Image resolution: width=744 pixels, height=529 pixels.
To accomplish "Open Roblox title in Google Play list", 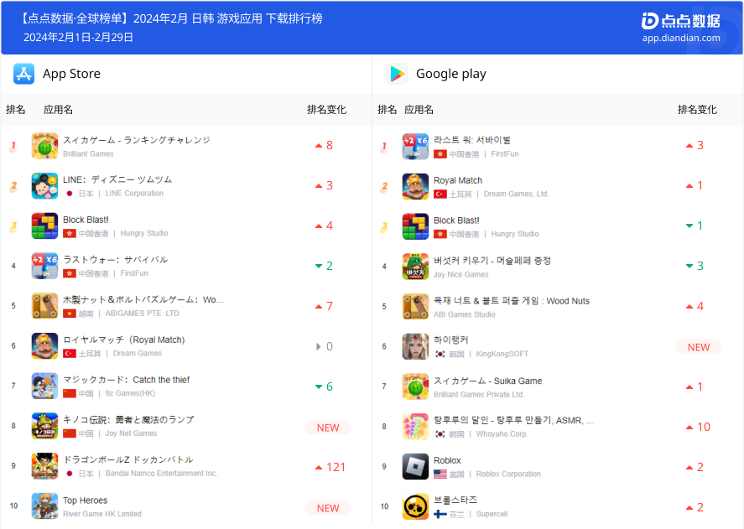I will 447,460.
